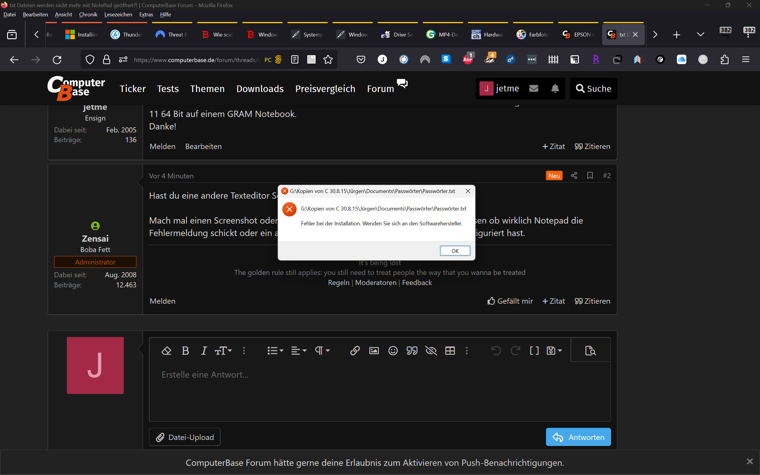Click the eraser remove-formatting icon
Image resolution: width=760 pixels, height=475 pixels.
166,351
